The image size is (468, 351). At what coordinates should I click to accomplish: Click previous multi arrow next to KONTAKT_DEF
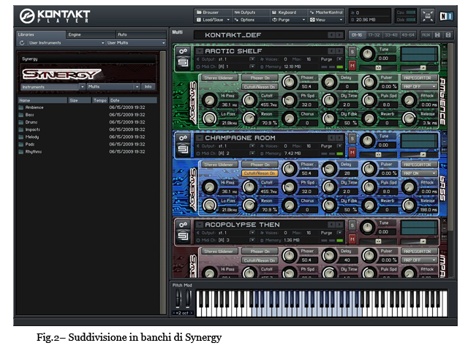331,35
